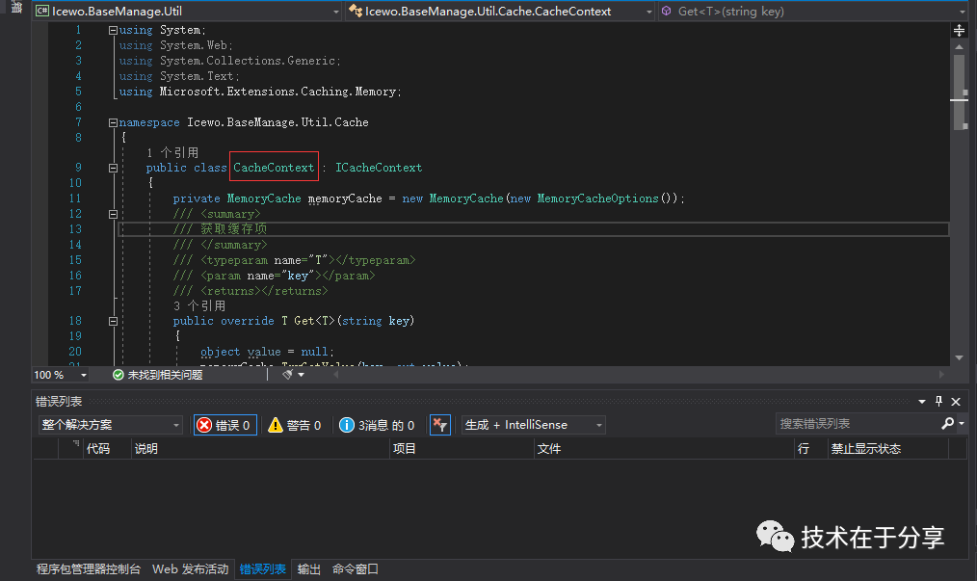Click the horizontal scrollbar right arrow
Viewport: 977px width, 581px height.
941,375
